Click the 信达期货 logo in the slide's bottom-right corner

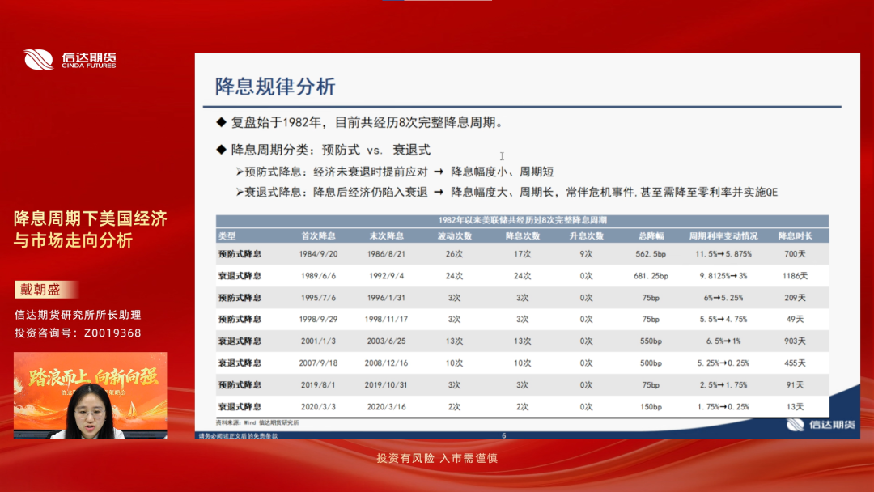pos(821,425)
